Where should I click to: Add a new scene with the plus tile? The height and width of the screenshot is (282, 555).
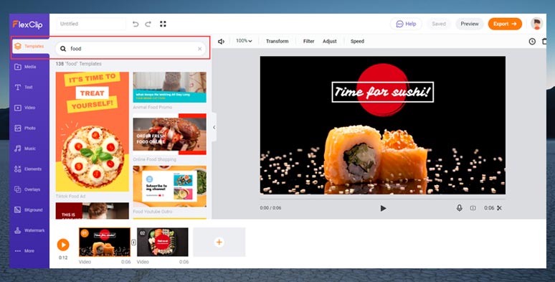pos(219,242)
